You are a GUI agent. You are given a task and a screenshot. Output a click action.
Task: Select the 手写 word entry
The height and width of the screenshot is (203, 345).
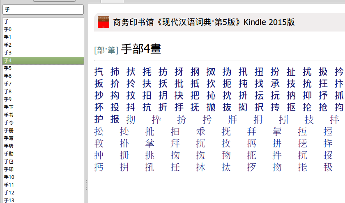(x=43, y=138)
